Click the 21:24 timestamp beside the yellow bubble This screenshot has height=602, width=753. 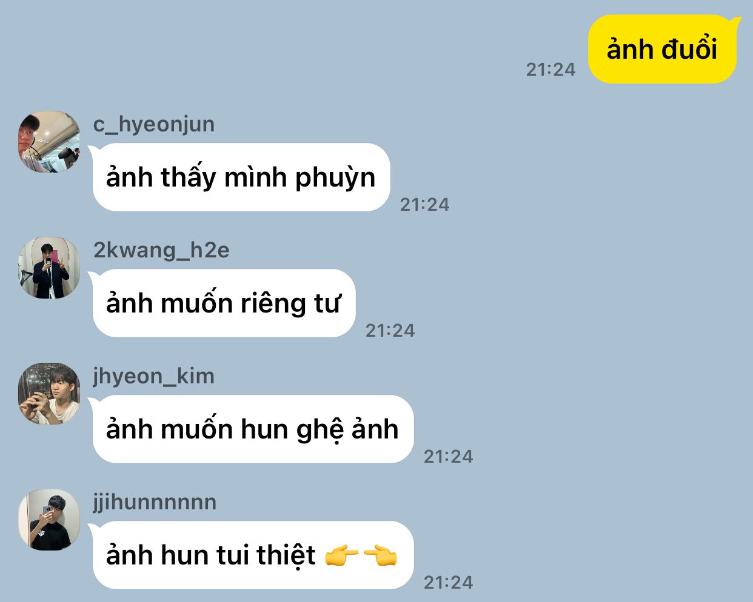(x=551, y=70)
